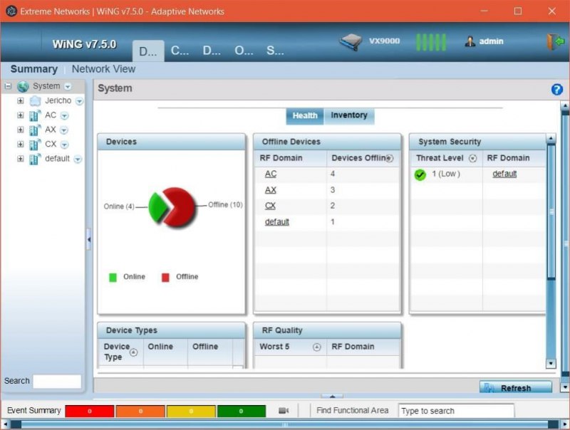
Task: Open the Network View submenu
Action: pyautogui.click(x=103, y=69)
